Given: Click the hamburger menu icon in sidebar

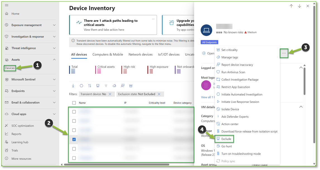Looking at the screenshot, I should 7,5.
